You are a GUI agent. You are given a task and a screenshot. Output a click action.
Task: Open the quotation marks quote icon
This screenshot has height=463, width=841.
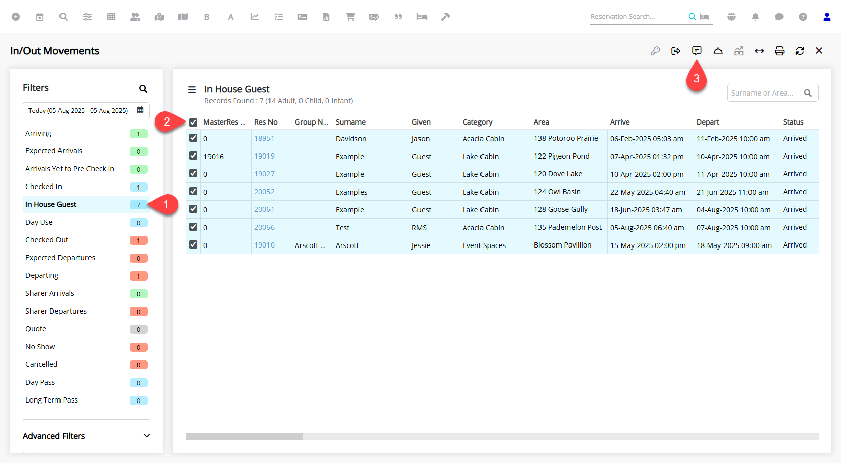click(398, 17)
